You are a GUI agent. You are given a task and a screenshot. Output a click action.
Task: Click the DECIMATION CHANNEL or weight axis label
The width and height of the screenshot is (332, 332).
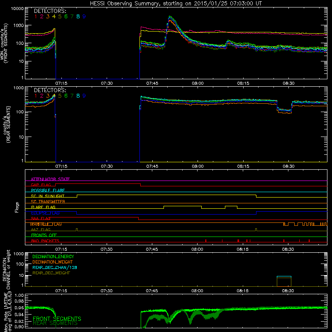click(x=6, y=269)
